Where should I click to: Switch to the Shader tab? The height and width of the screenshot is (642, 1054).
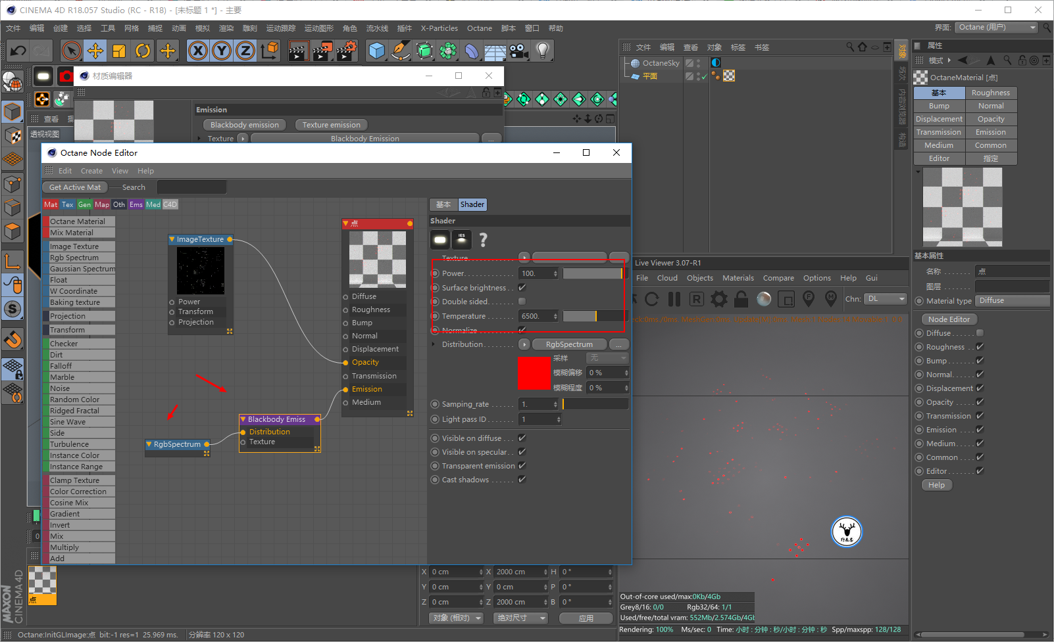pos(472,205)
